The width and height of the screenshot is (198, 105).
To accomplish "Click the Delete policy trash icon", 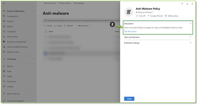I will 166,16.
